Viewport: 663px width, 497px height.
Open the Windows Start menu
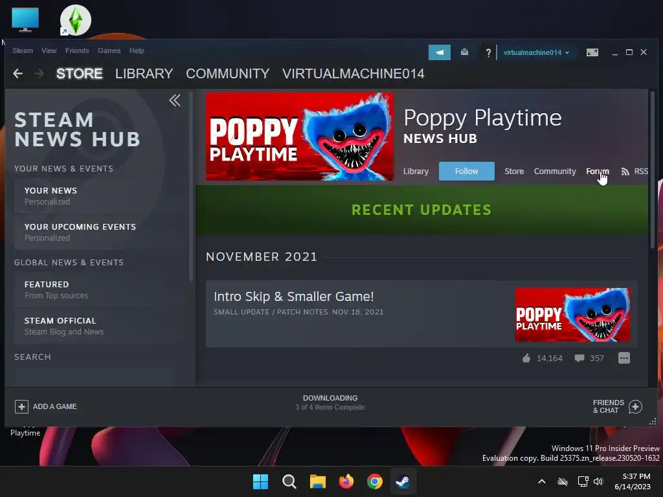[x=260, y=481]
